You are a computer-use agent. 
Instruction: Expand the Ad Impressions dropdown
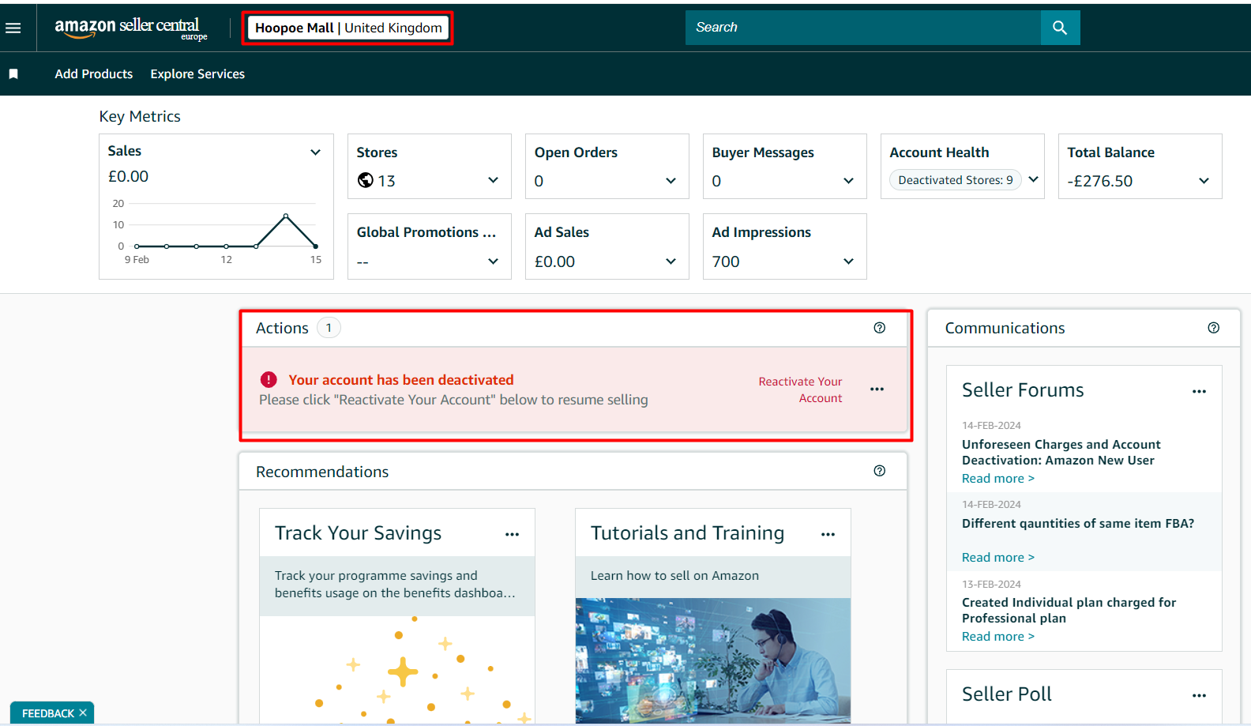coord(848,261)
